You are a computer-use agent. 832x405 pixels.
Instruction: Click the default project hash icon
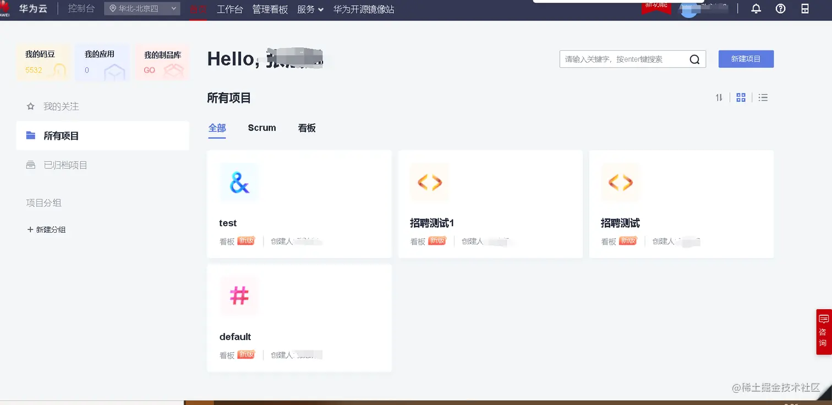(x=239, y=296)
